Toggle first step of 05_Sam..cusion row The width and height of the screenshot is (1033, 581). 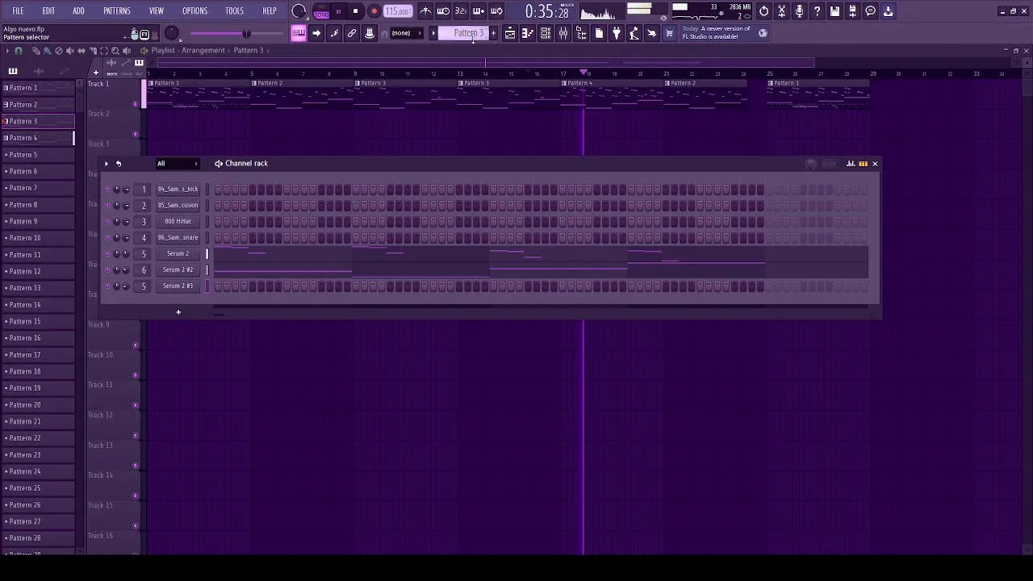pyautogui.click(x=218, y=206)
